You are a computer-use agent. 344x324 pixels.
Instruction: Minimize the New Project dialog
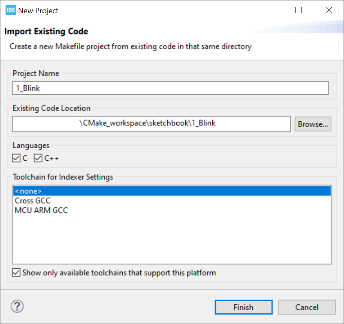coord(268,10)
